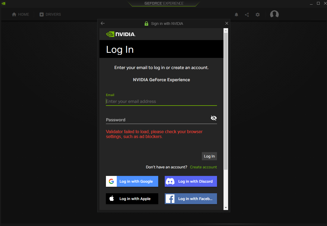Switch to the DRIVERS tab
Image resolution: width=327 pixels, height=226 pixels.
pos(50,14)
